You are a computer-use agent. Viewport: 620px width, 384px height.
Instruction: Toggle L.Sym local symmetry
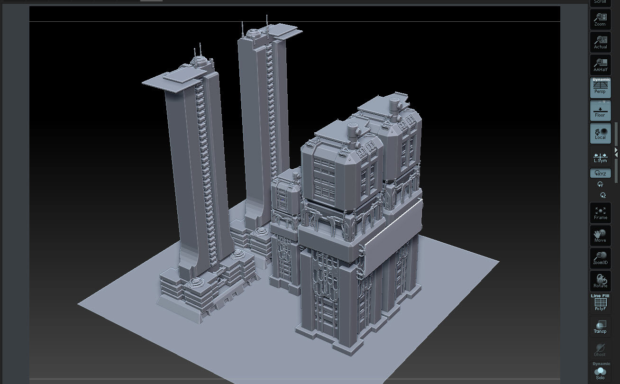(600, 157)
